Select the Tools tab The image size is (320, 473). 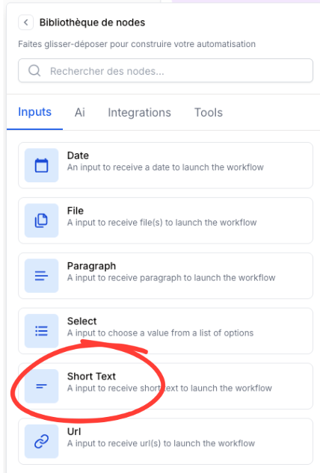[x=209, y=113]
